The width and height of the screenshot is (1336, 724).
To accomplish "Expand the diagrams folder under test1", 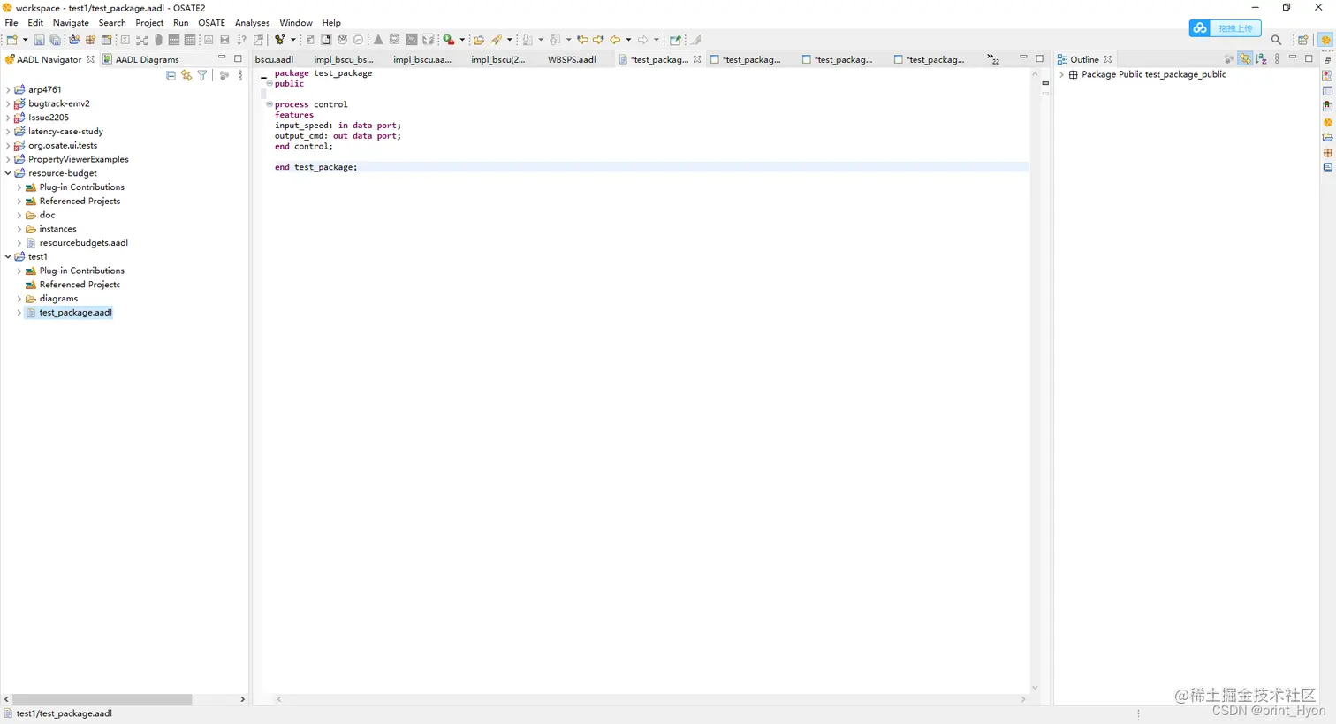I will click(19, 299).
